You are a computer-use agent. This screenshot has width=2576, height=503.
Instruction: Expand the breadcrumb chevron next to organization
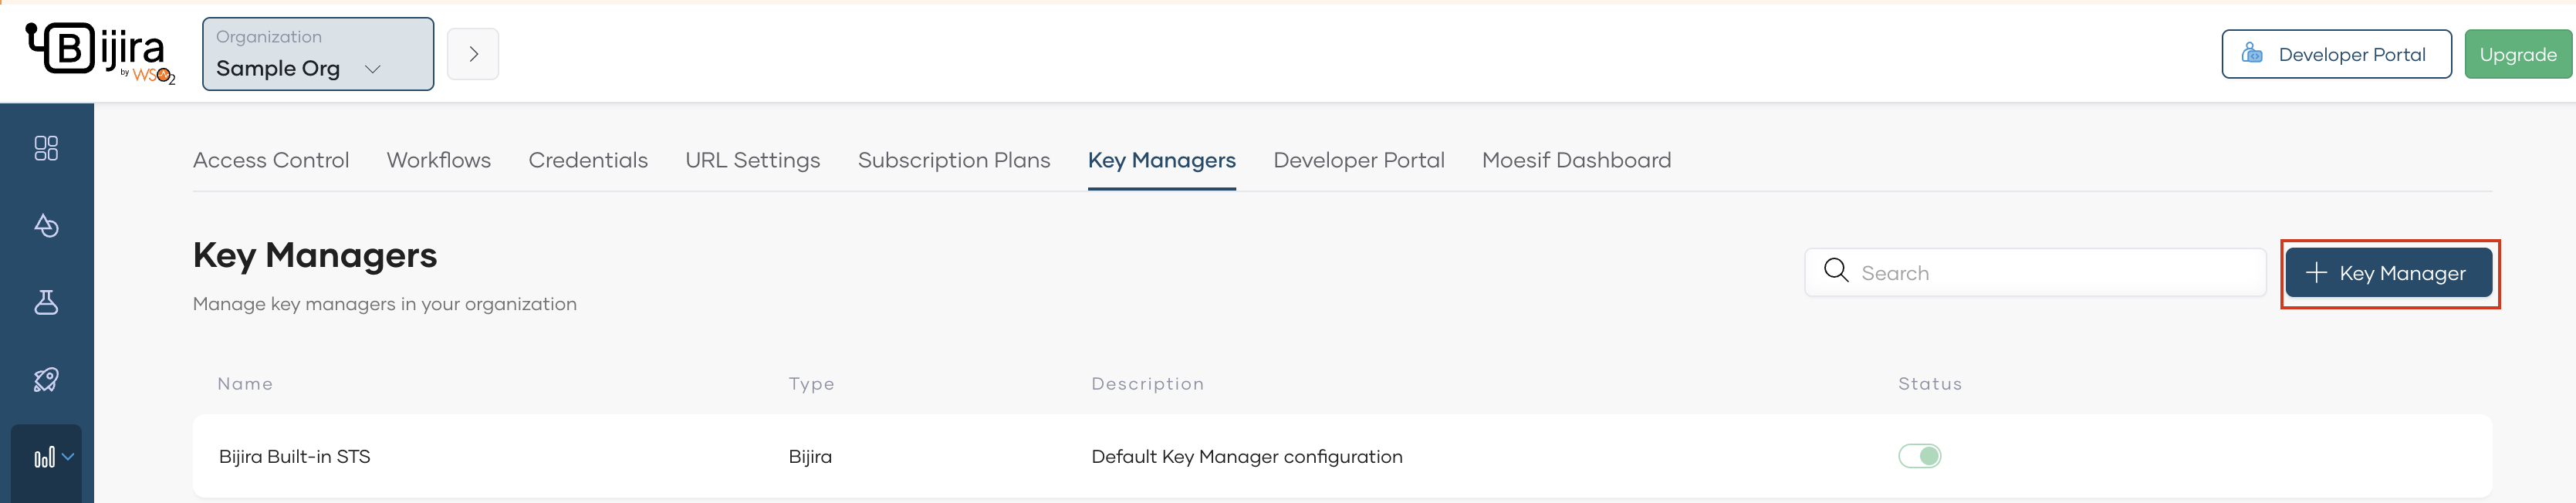(473, 54)
